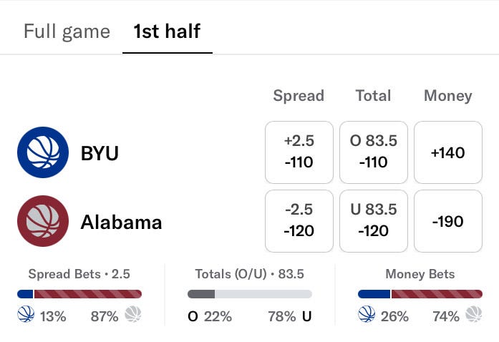The height and width of the screenshot is (342, 499).
Task: Click blue basketball icon under Money Bets
Action: (367, 314)
